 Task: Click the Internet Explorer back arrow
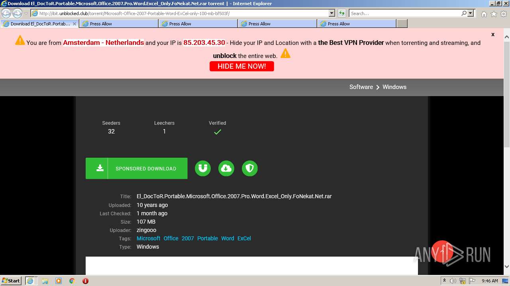pyautogui.click(x=6, y=13)
